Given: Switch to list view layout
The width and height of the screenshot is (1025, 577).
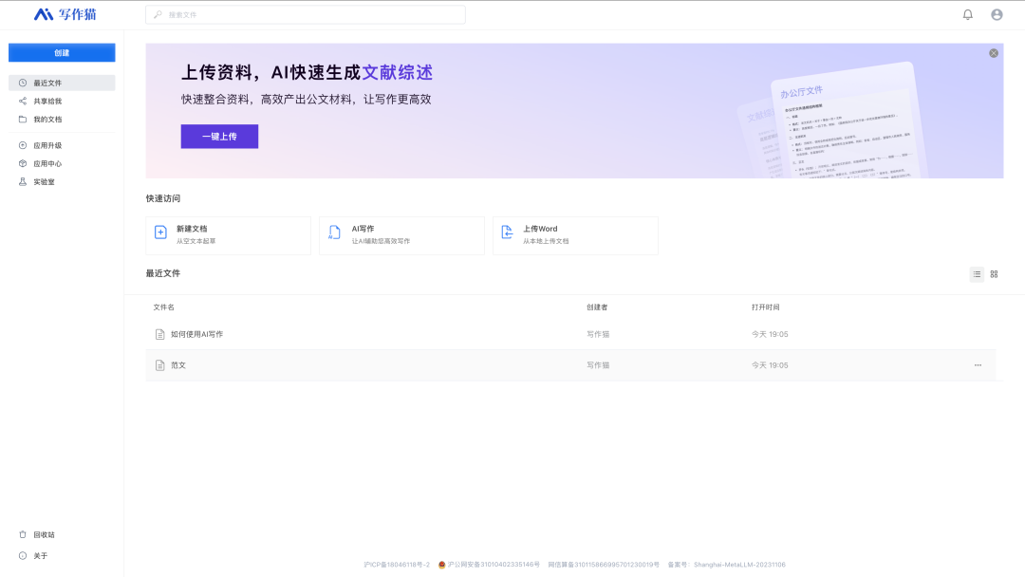Looking at the screenshot, I should [977, 274].
